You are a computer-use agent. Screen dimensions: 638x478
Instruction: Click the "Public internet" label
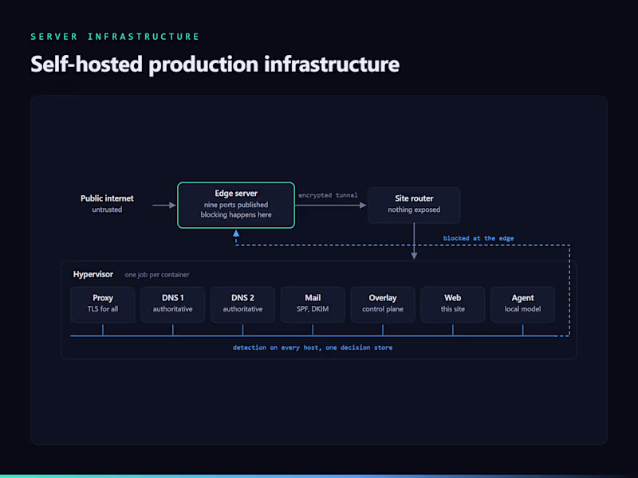coord(107,198)
